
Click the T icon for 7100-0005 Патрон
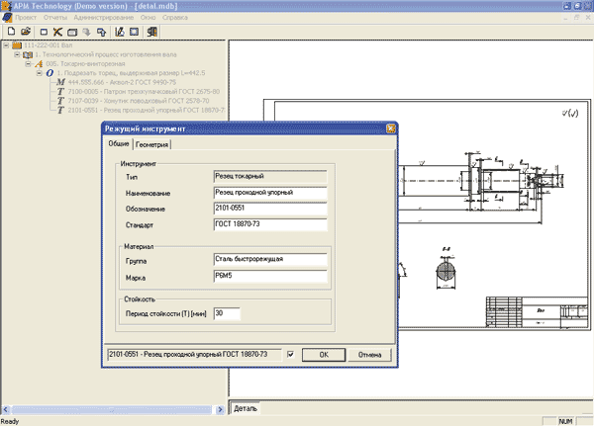(x=60, y=91)
